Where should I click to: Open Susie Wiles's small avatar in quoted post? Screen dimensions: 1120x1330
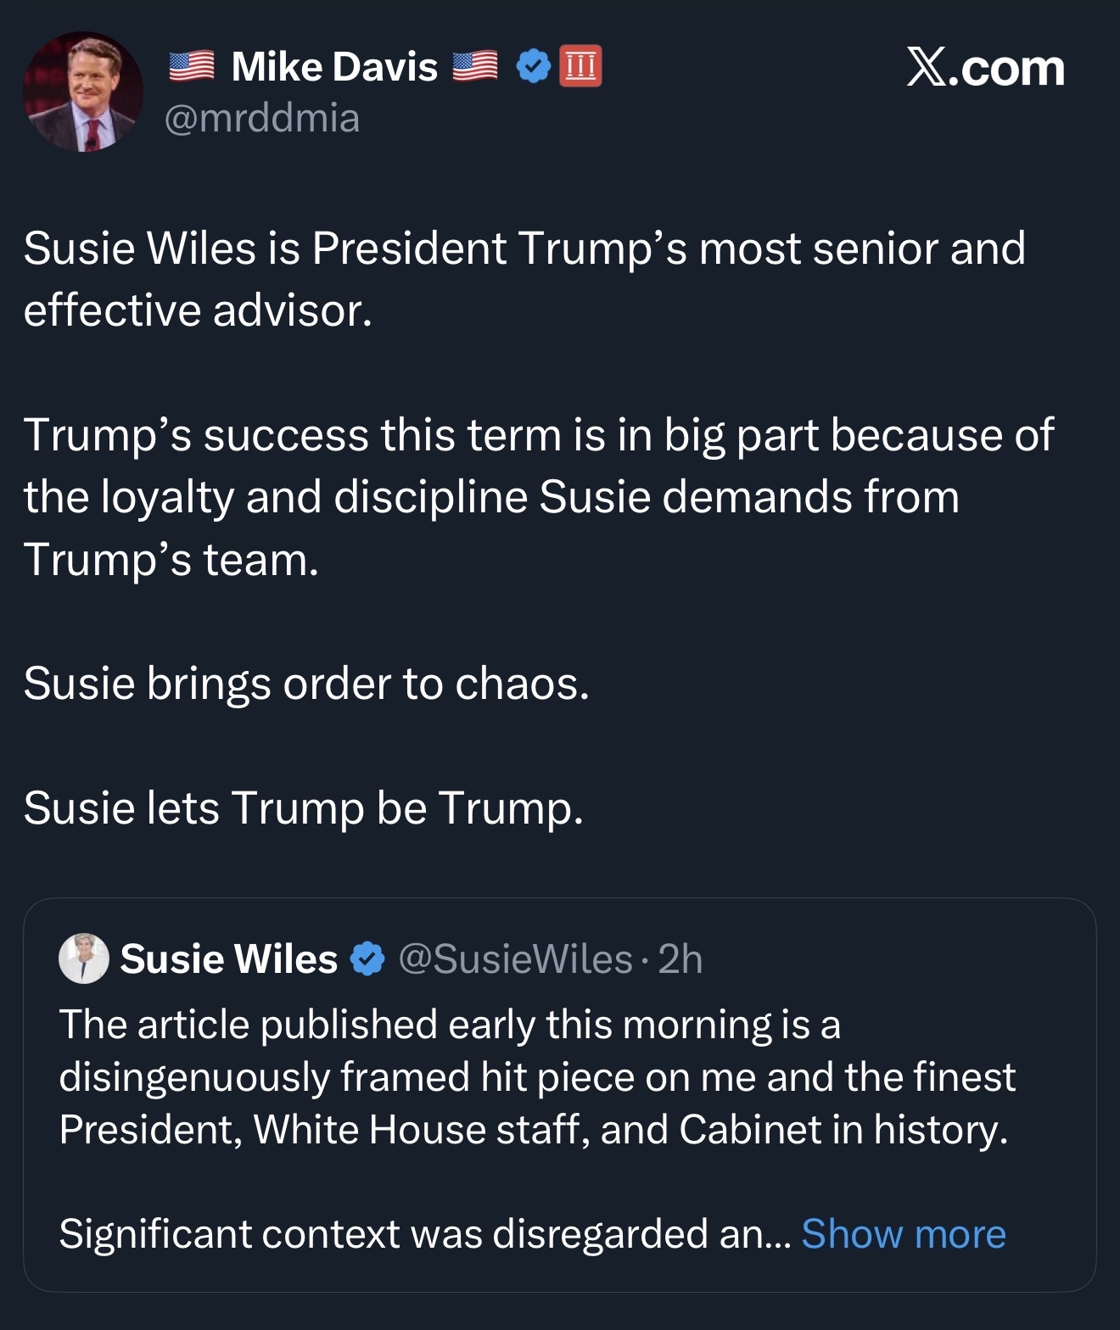83,958
